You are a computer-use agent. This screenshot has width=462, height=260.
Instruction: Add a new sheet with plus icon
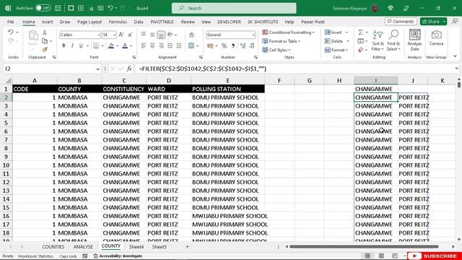tap(187, 247)
